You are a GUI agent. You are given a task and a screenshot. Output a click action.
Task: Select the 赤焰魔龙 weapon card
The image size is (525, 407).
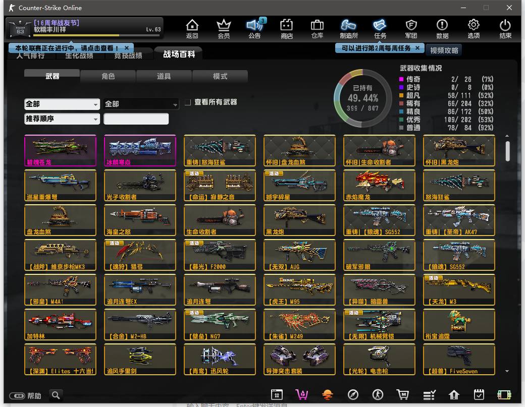pyautogui.click(x=379, y=185)
